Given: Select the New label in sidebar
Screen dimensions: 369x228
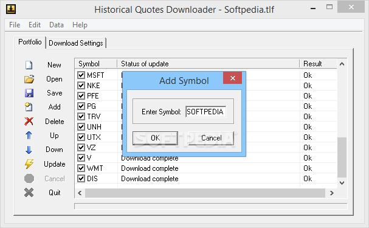Looking at the screenshot, I should (54, 65).
